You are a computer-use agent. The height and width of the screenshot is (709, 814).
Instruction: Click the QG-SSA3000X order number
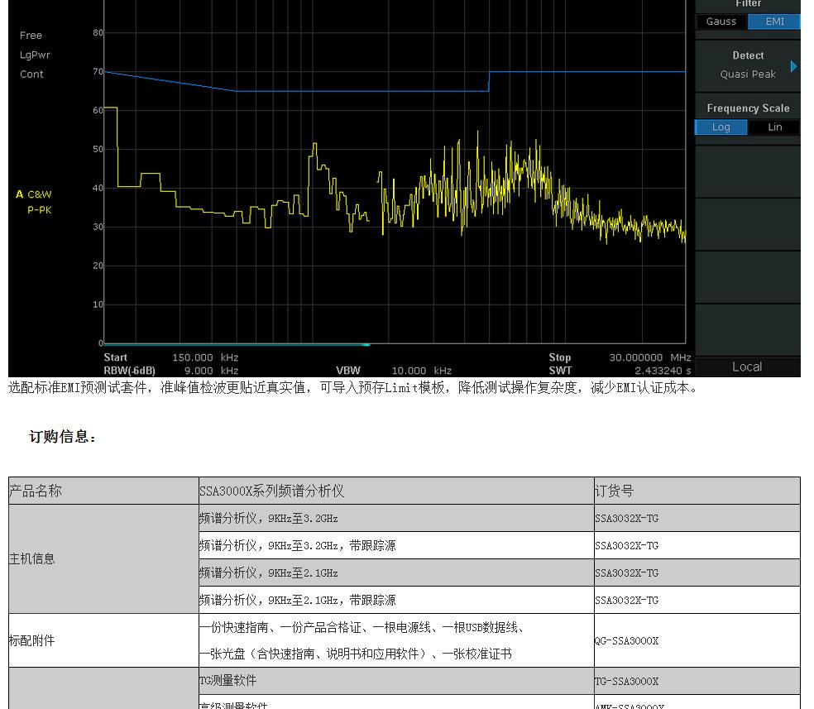(x=626, y=641)
